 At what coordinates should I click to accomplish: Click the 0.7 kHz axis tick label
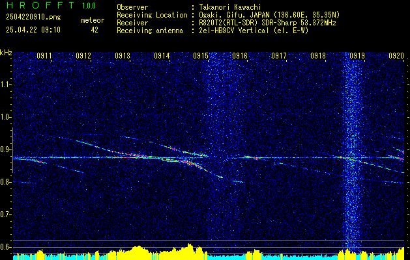6,214
